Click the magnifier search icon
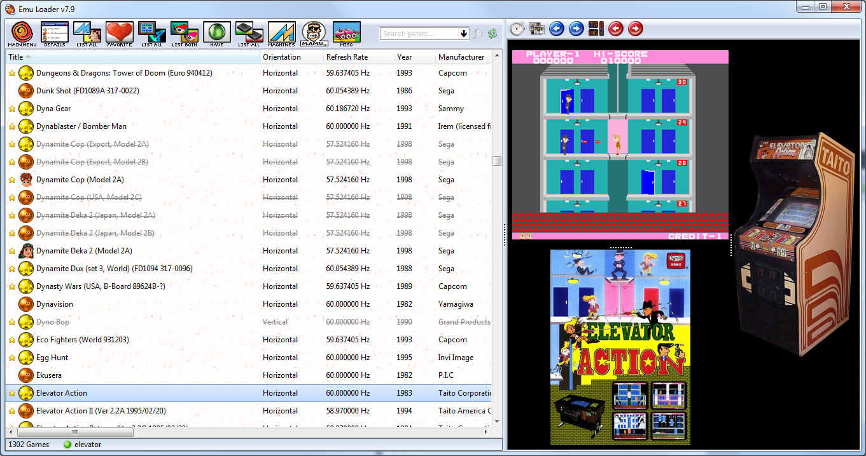The image size is (866, 456). pyautogui.click(x=478, y=34)
